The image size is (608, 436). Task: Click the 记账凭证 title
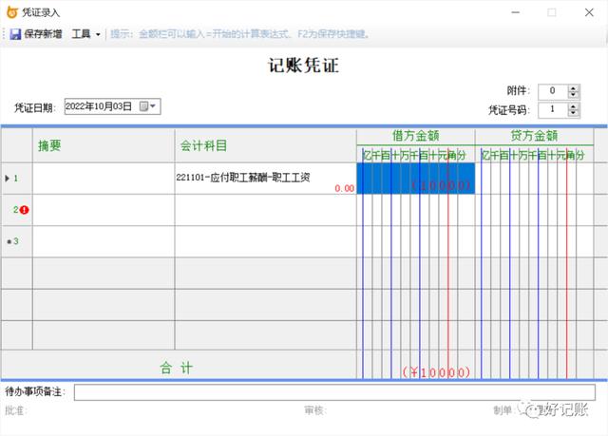coord(303,66)
